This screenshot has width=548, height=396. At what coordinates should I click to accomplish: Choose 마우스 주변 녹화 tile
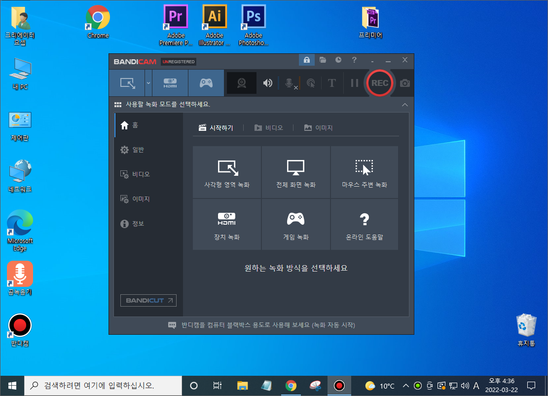click(x=364, y=172)
